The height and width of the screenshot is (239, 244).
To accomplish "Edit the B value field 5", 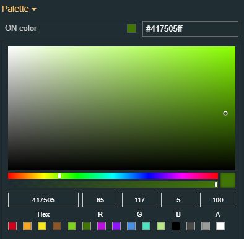I will coord(178,200).
